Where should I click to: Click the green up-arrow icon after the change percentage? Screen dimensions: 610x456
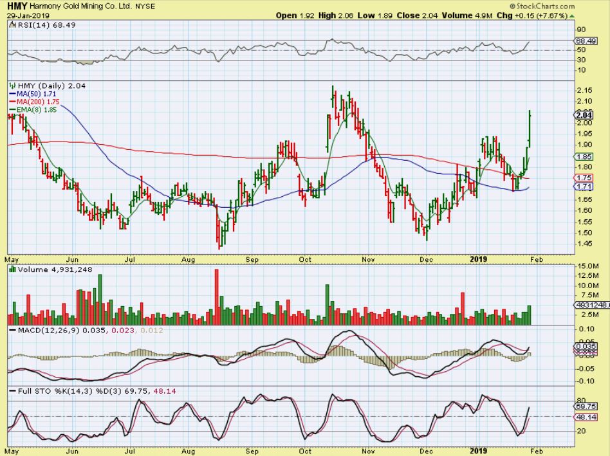tap(571, 16)
